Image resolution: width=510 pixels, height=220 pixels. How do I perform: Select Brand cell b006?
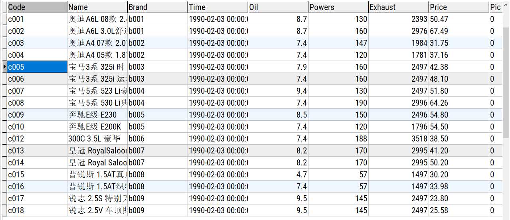158,139
